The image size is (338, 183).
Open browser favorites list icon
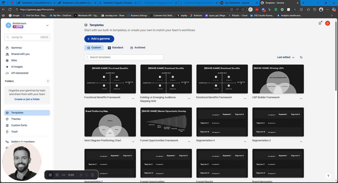308,9
